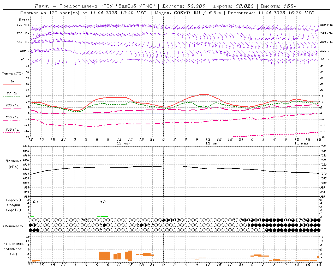Click the "(мм/1ч.)" precipitation unit label
The height and width of the screenshot is (267, 334).
point(13,210)
